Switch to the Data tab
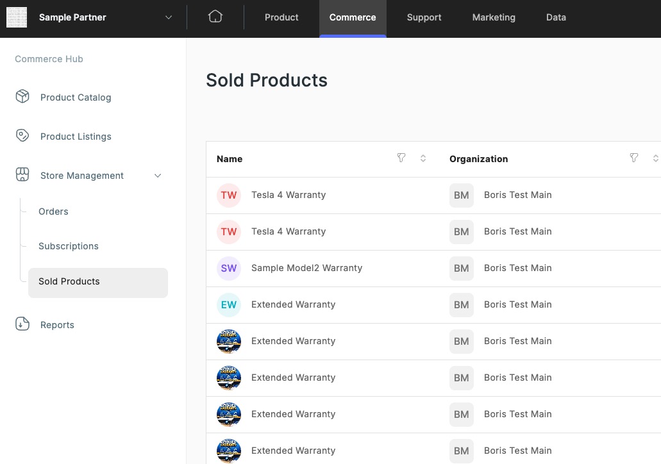661x464 pixels. tap(556, 17)
